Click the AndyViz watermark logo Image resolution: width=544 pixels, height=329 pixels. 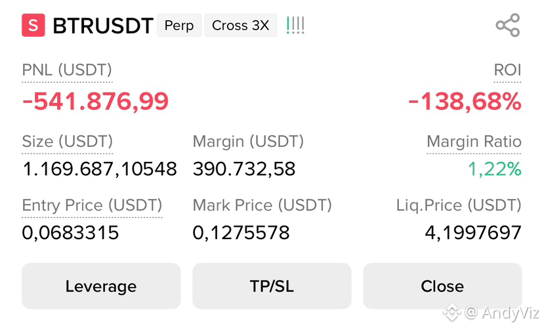coord(452,313)
